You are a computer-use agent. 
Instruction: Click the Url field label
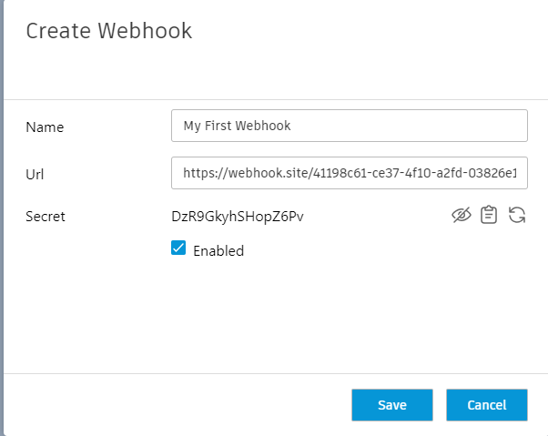coord(36,173)
